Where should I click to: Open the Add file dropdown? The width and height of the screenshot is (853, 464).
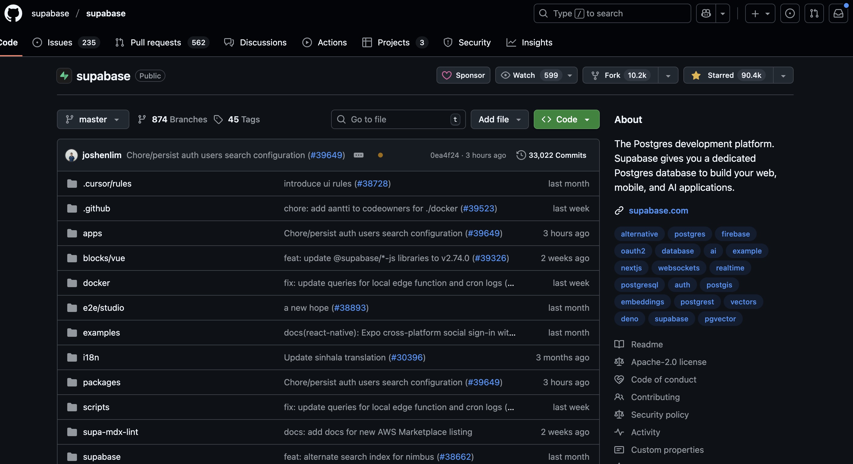coord(499,119)
